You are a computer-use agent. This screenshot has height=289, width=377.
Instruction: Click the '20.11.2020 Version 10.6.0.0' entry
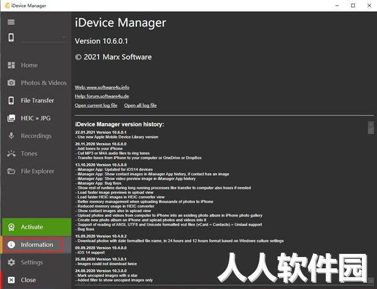(x=101, y=144)
